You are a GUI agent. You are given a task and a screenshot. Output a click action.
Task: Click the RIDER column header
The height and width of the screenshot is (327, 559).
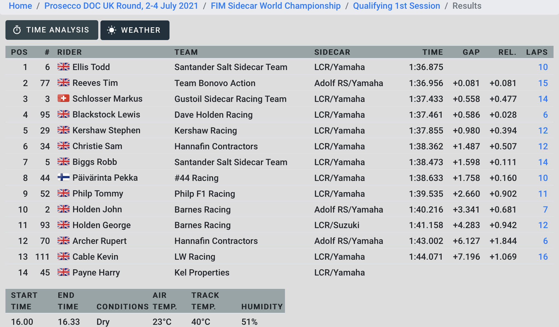[x=70, y=52]
